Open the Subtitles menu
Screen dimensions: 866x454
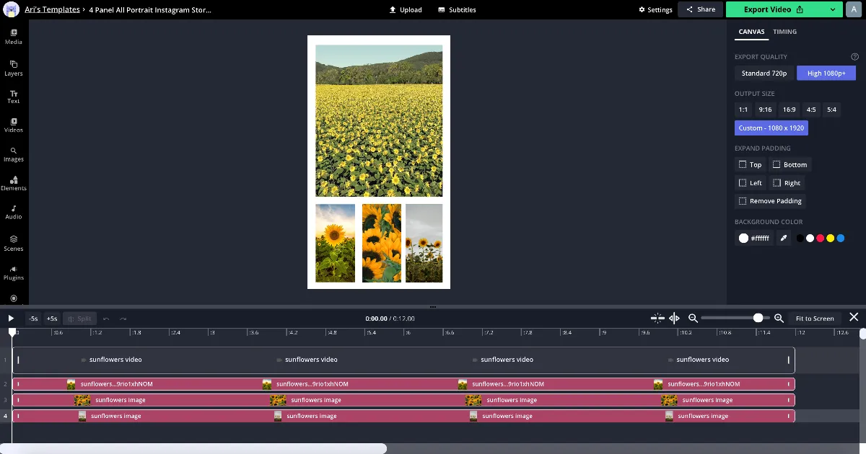457,10
